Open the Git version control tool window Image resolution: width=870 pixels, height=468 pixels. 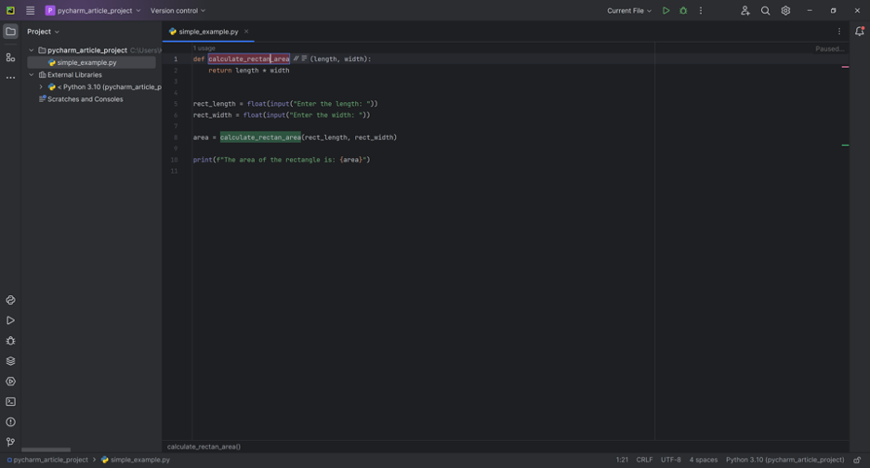10,442
